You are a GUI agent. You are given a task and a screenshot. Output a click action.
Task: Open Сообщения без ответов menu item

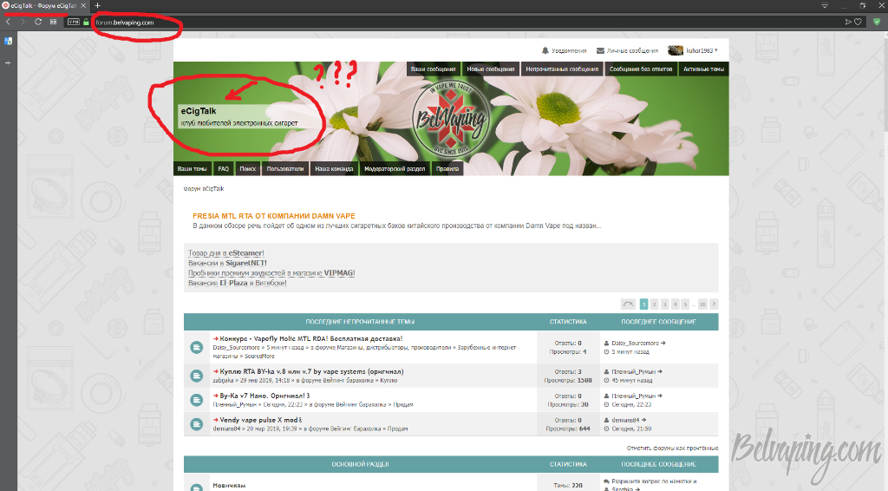pos(641,69)
